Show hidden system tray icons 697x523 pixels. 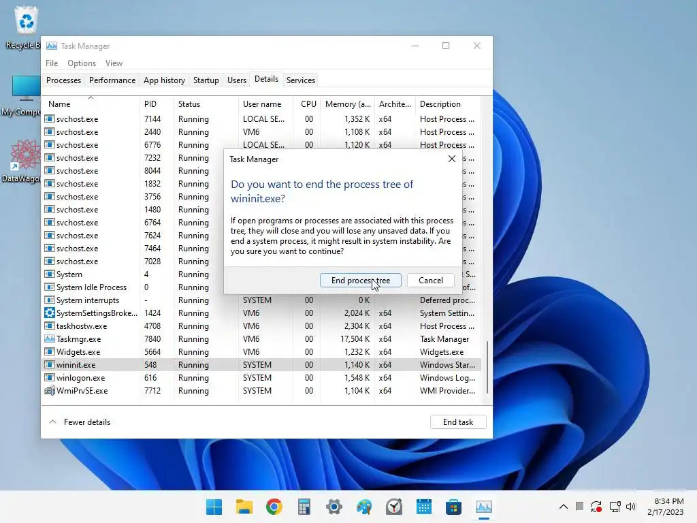[563, 507]
